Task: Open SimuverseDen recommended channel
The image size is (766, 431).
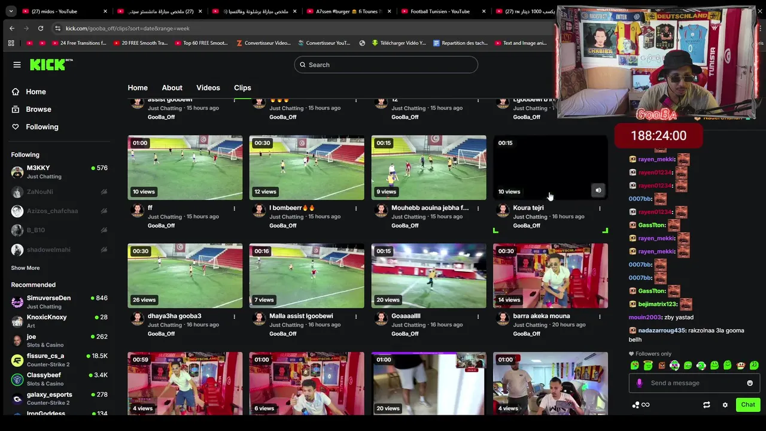Action: [x=59, y=302]
